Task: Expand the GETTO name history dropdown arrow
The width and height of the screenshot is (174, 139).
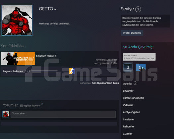Action: tap(55, 10)
